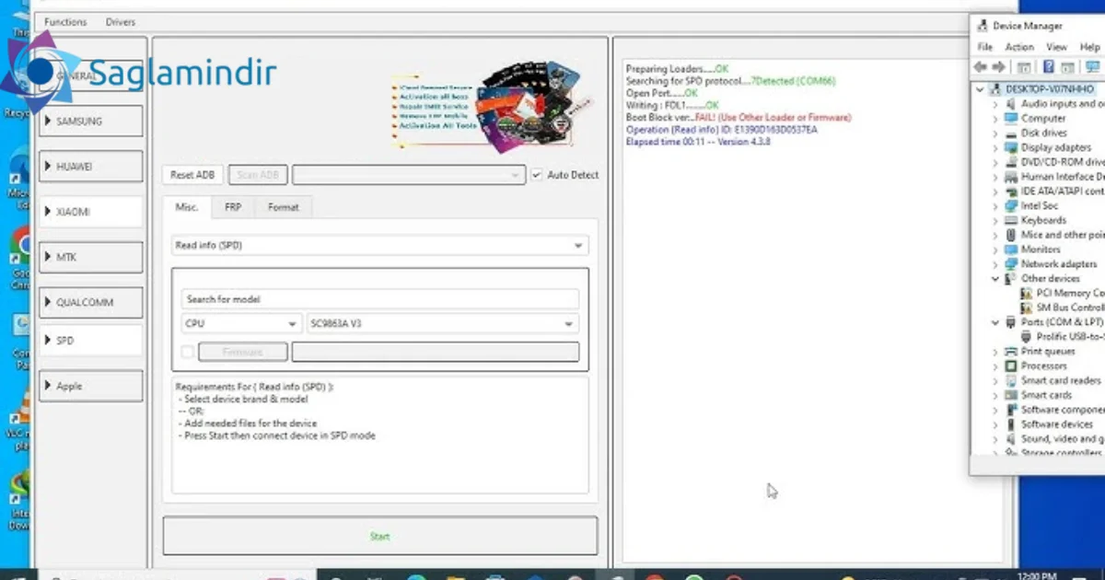Viewport: 1105px width, 580px height.
Task: Open the Drivers menu
Action: coord(121,22)
